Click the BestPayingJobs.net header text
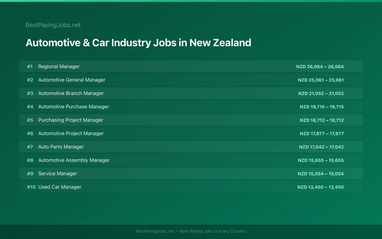382x239 pixels. (53, 25)
